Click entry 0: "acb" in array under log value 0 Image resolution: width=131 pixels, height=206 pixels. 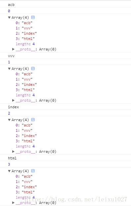pyautogui.click(x=24, y=23)
